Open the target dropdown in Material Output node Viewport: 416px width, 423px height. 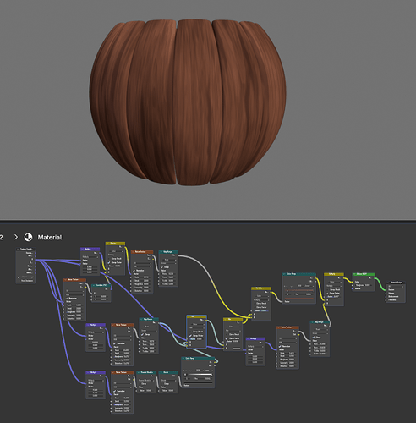point(396,287)
